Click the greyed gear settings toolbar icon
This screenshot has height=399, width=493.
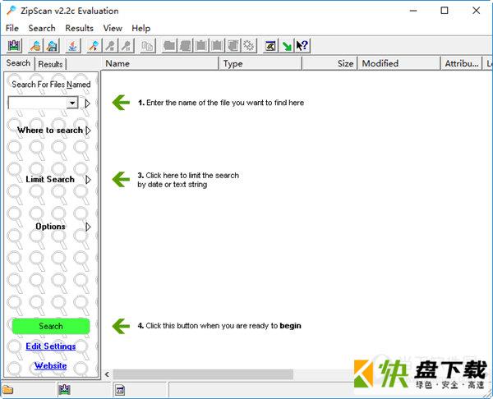click(x=249, y=46)
